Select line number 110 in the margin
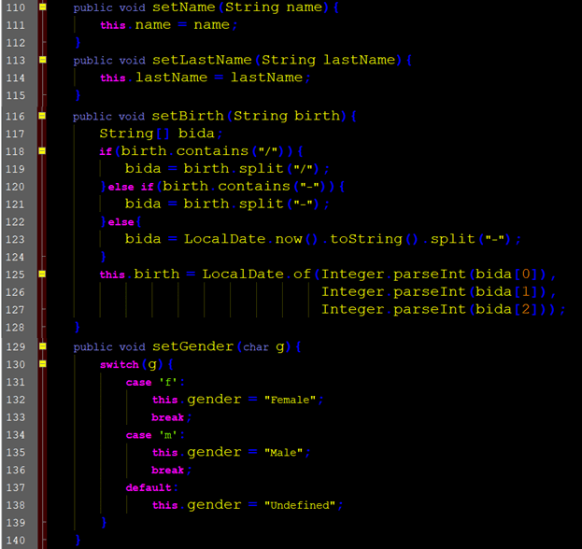The image size is (582, 549). point(16,7)
